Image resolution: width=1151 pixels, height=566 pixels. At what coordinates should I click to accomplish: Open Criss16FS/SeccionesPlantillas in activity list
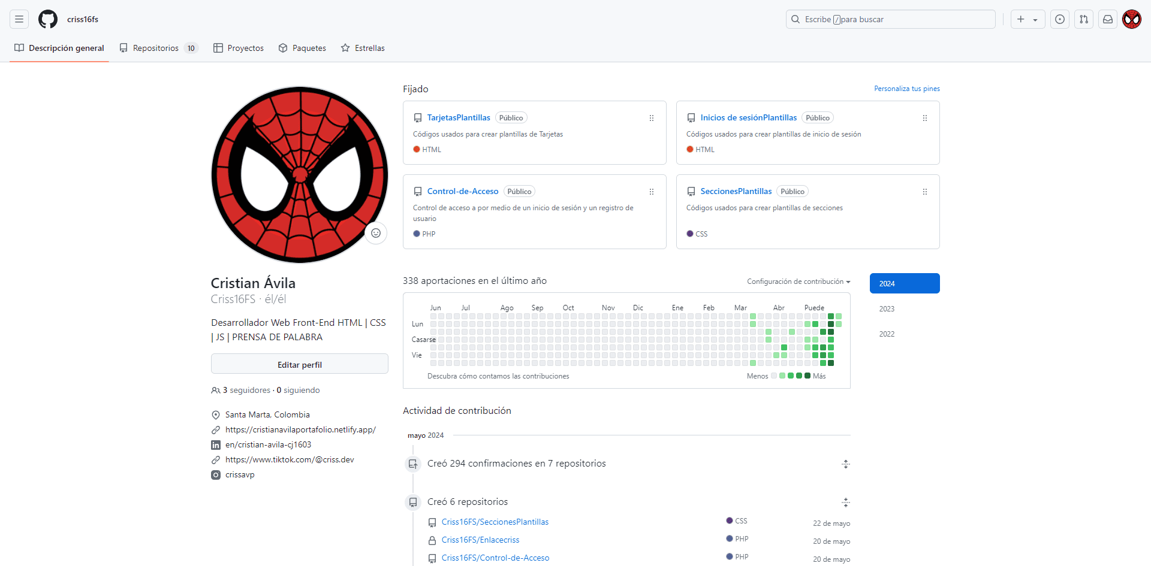tap(495, 522)
